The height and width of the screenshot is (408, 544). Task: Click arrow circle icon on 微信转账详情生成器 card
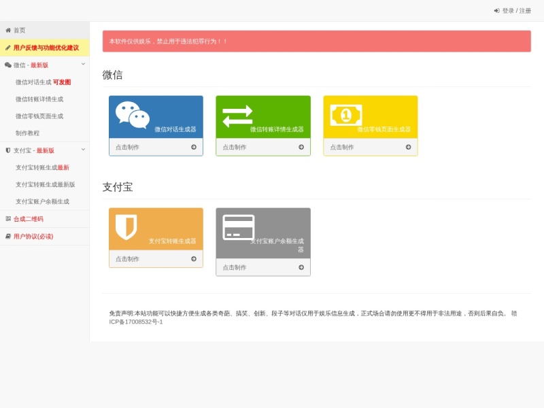click(x=301, y=147)
